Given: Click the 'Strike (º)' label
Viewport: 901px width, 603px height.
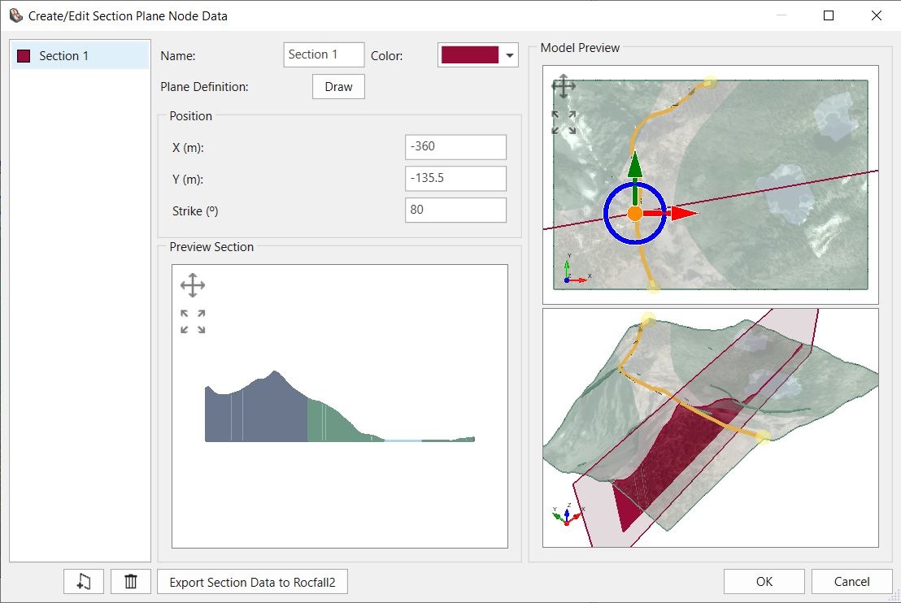Looking at the screenshot, I should tap(195, 210).
